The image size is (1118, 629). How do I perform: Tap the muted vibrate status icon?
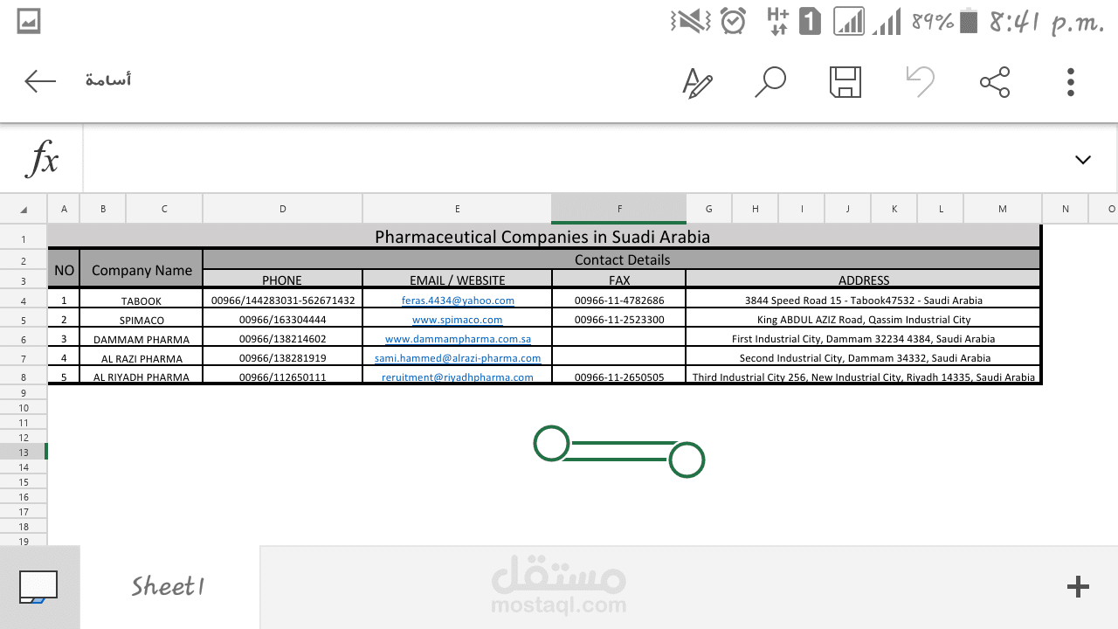pos(690,21)
